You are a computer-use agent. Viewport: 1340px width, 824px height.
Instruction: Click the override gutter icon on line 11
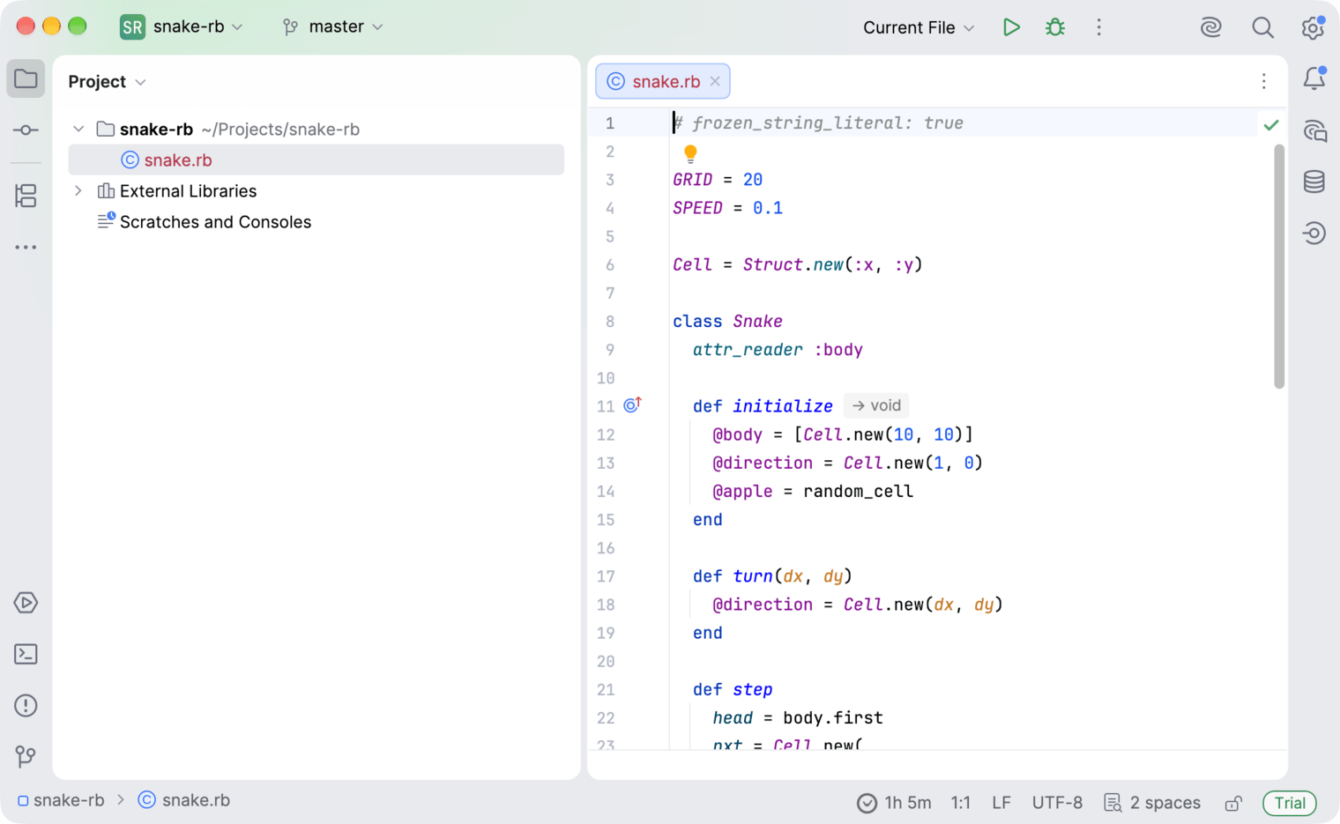tap(632, 405)
